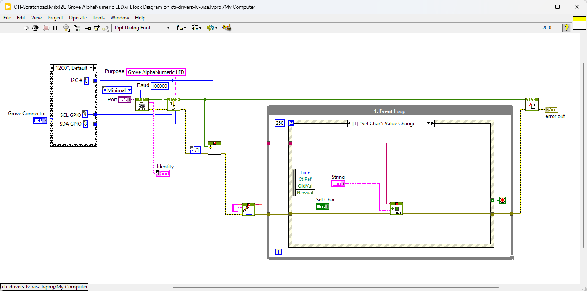Click the error out indicator terminal

coord(551,109)
